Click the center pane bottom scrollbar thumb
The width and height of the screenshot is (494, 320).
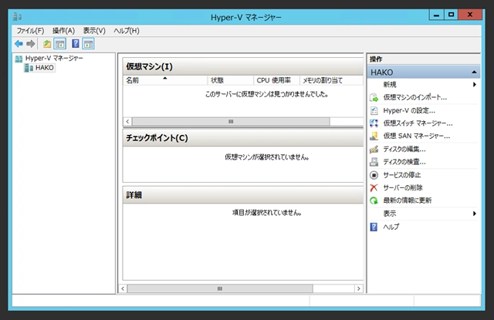pos(220,288)
